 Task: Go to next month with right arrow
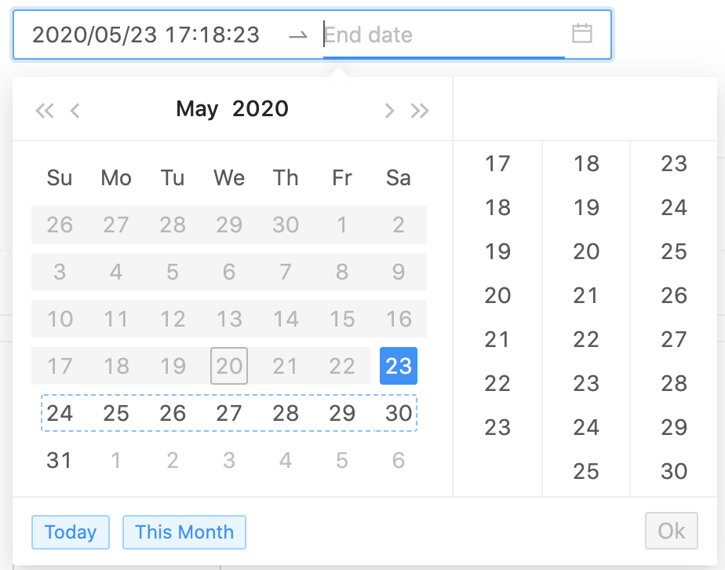pyautogui.click(x=390, y=111)
